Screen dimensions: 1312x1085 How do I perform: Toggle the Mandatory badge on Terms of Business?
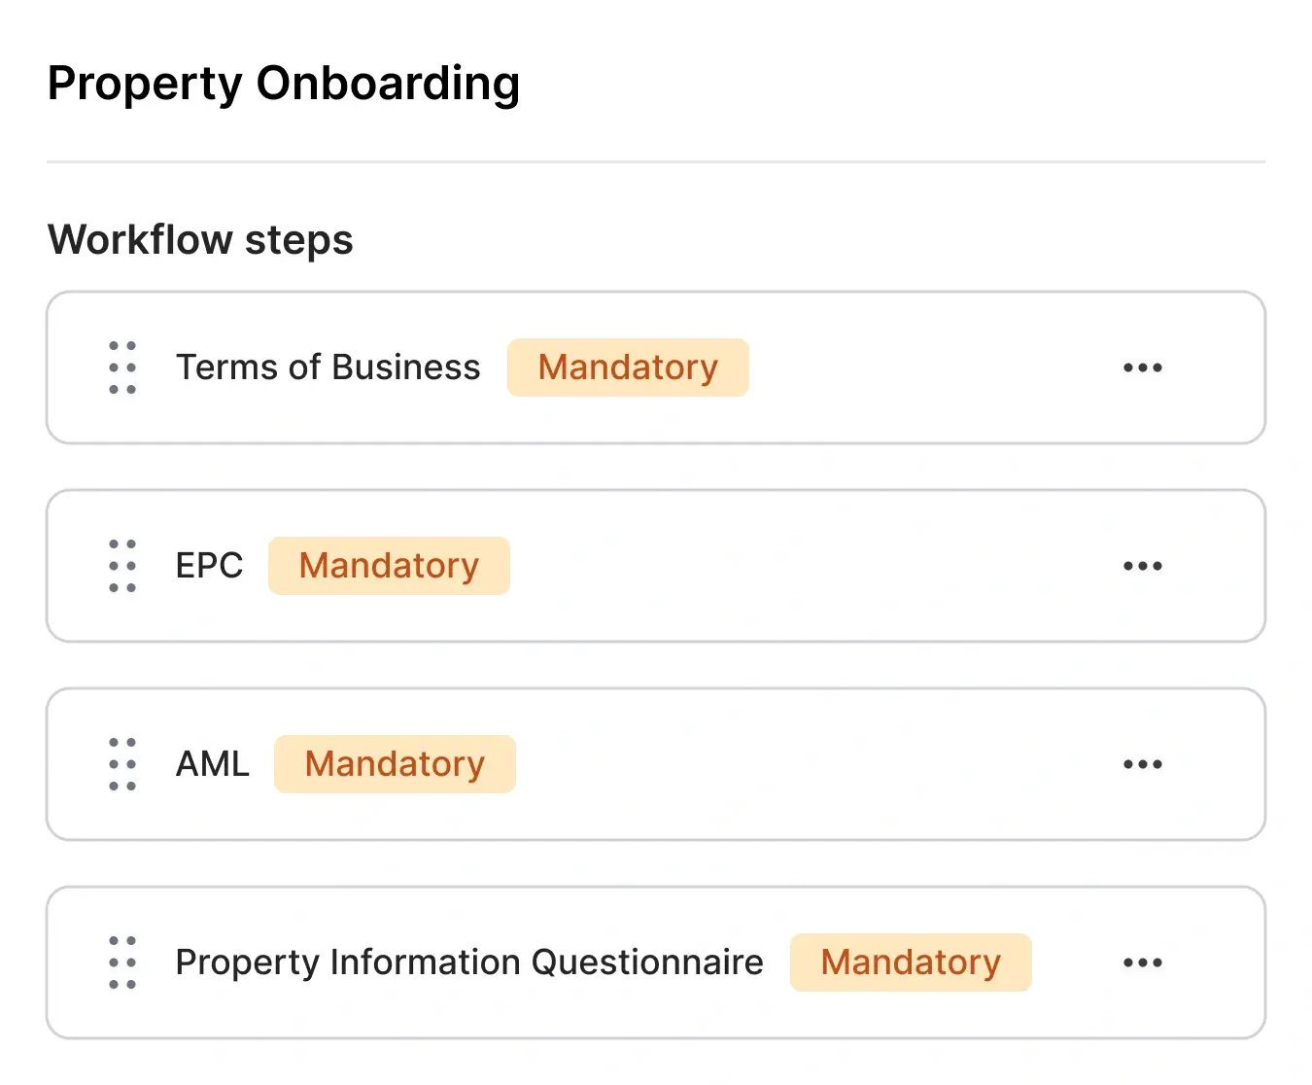point(628,367)
